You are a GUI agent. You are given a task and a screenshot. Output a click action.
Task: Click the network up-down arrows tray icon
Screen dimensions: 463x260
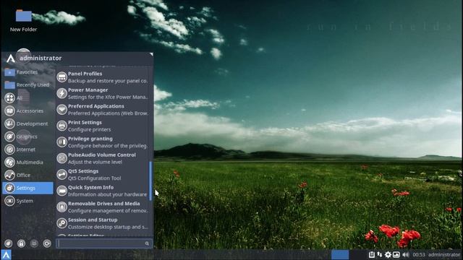point(379,254)
